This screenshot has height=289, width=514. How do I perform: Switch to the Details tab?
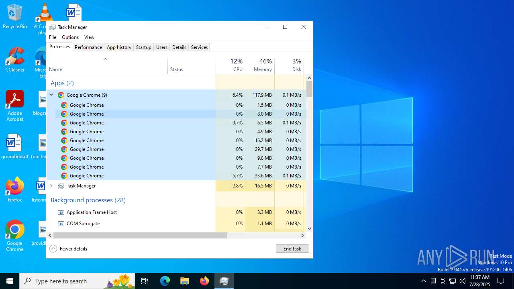pyautogui.click(x=179, y=47)
